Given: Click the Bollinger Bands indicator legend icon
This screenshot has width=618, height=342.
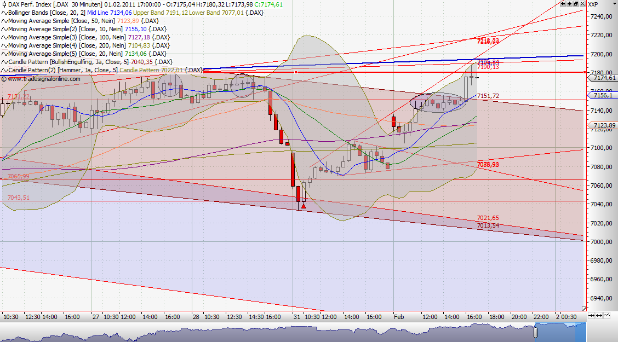Looking at the screenshot, I should click(x=4, y=13).
